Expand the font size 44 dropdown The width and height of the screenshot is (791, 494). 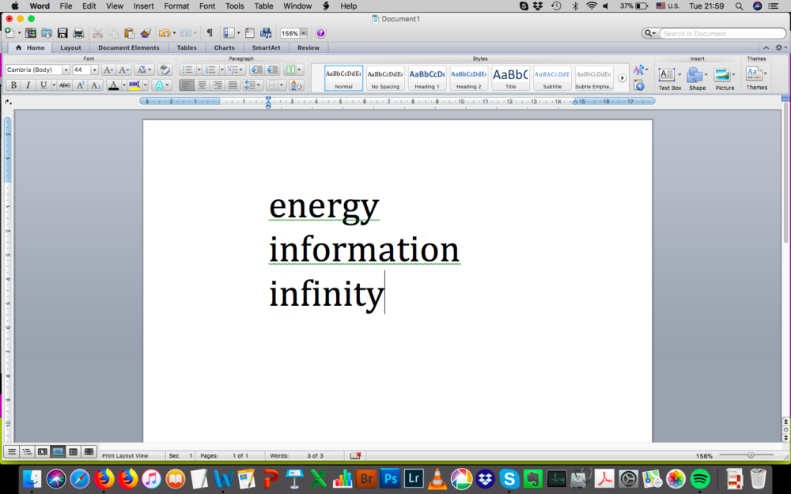click(x=95, y=70)
